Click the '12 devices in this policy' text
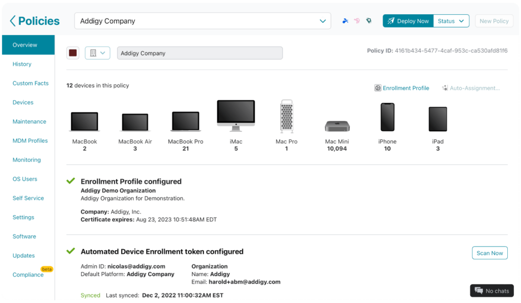Viewport: 521px width, 303px height. click(98, 85)
